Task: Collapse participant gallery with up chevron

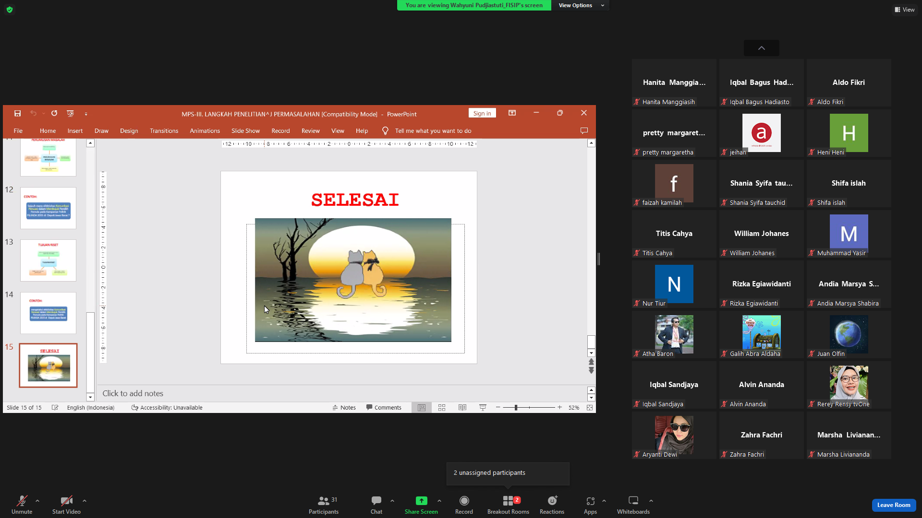Action: (x=762, y=48)
